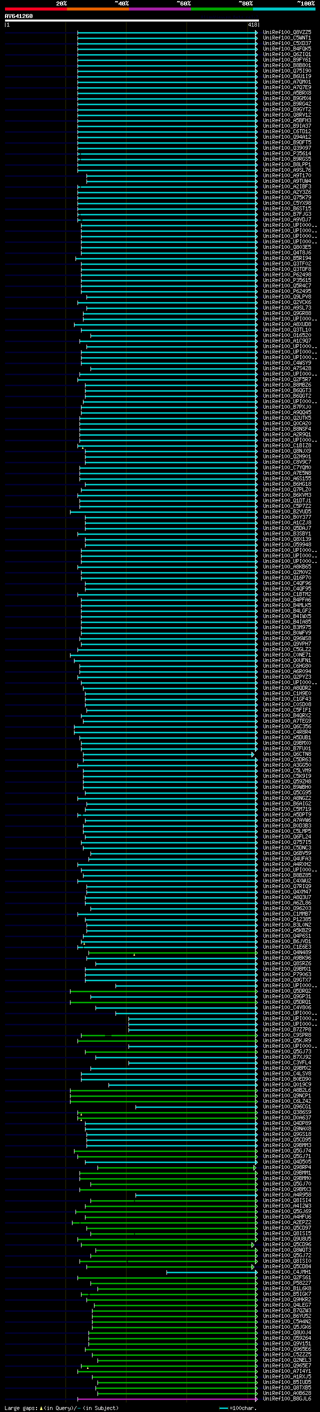Image resolution: width=320 pixels, height=1412 pixels.
Task: Select hit label UniRef100_C6LZ42
Action: 286,1101
